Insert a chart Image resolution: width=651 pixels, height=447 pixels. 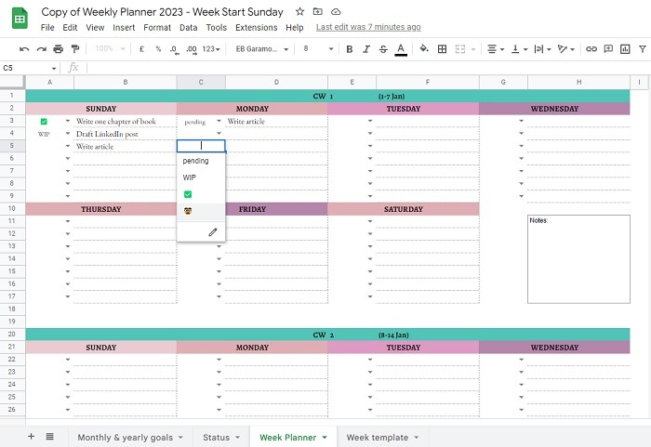(x=625, y=49)
